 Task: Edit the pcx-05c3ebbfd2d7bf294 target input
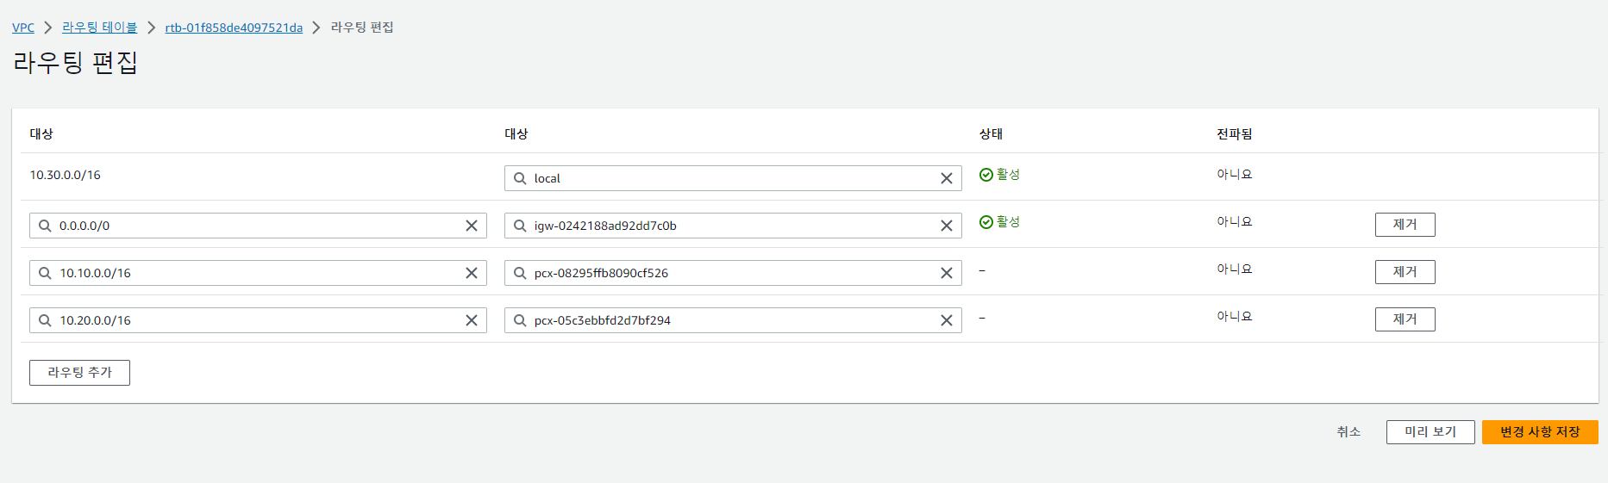click(733, 320)
